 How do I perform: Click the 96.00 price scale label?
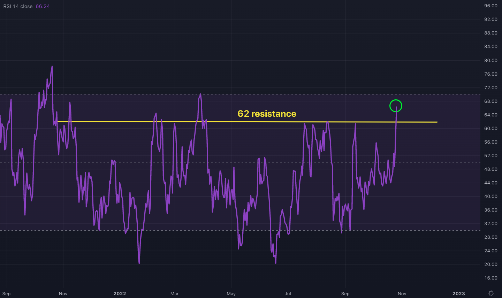(x=490, y=6)
